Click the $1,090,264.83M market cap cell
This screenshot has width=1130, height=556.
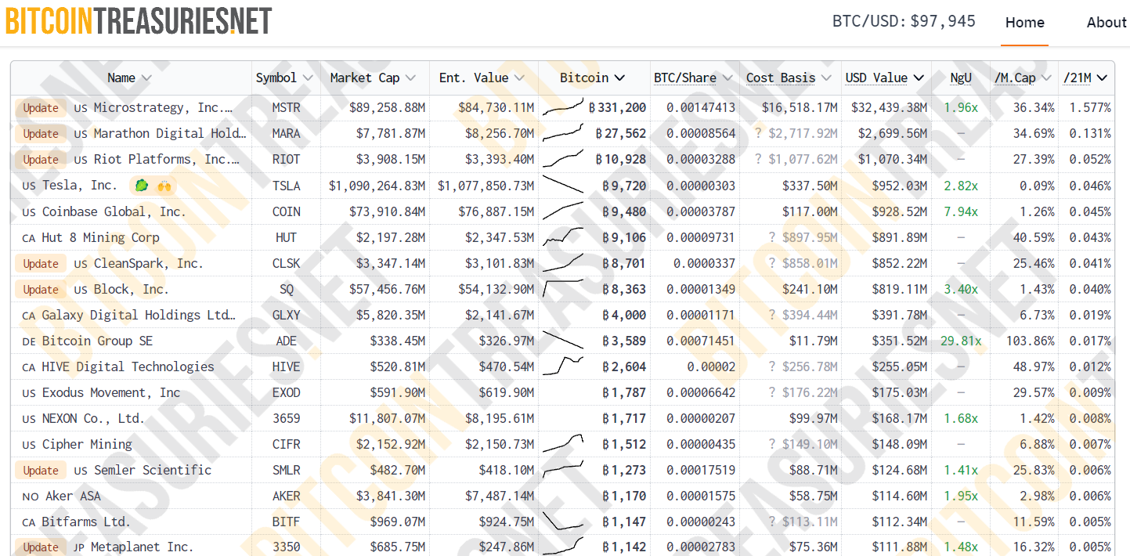point(377,186)
